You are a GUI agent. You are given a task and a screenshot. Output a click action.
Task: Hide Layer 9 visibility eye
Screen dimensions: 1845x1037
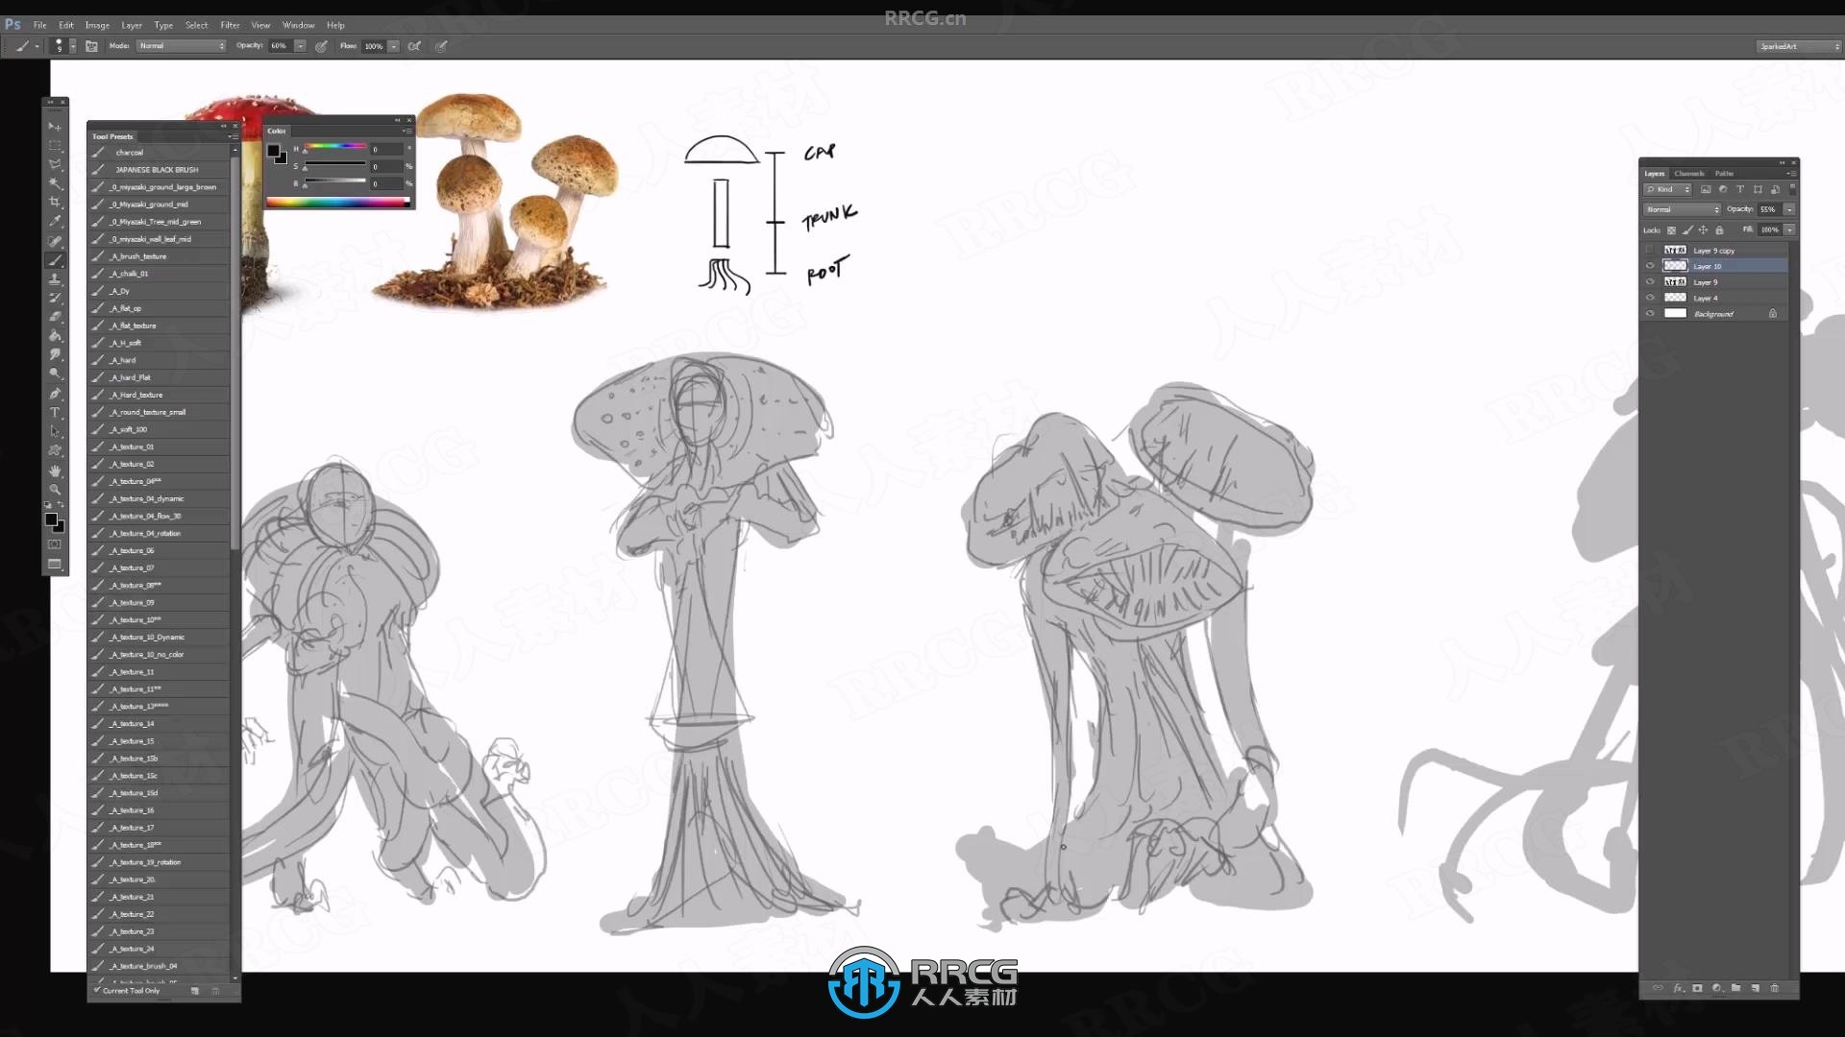pos(1651,282)
